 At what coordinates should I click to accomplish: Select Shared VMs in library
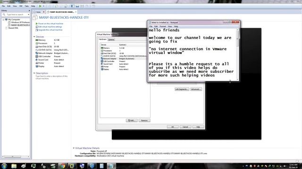(x=13, y=28)
